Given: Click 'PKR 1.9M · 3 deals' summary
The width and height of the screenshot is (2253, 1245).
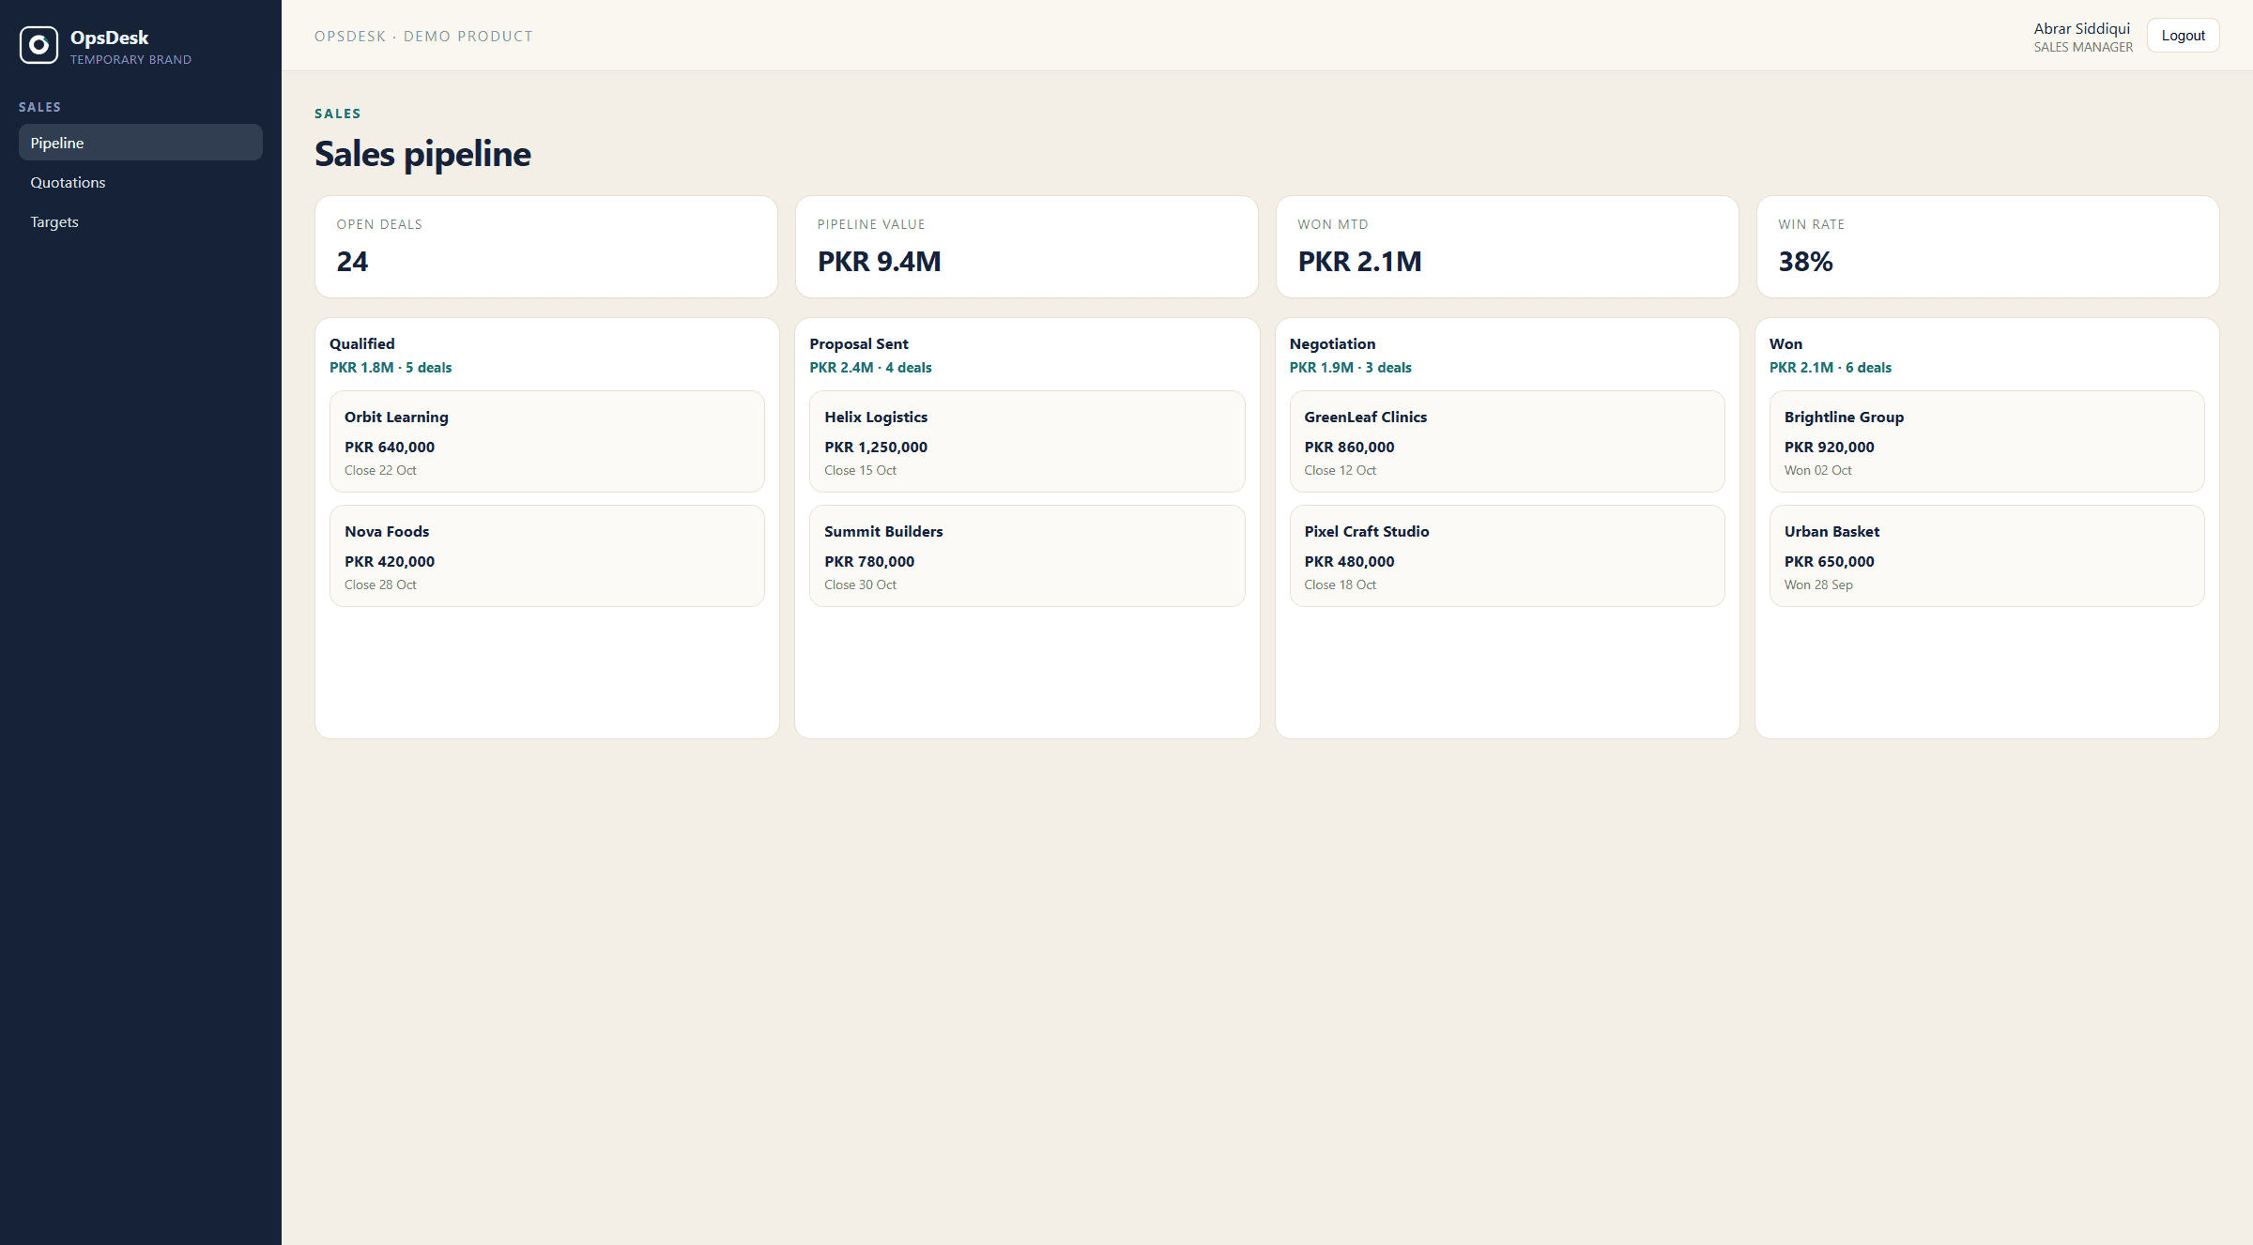Looking at the screenshot, I should coord(1350,368).
